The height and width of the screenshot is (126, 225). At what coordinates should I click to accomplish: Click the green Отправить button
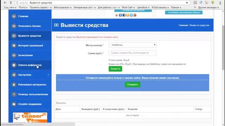pos(133,85)
